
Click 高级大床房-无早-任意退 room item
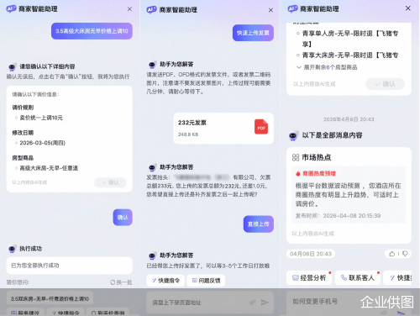click(49, 168)
